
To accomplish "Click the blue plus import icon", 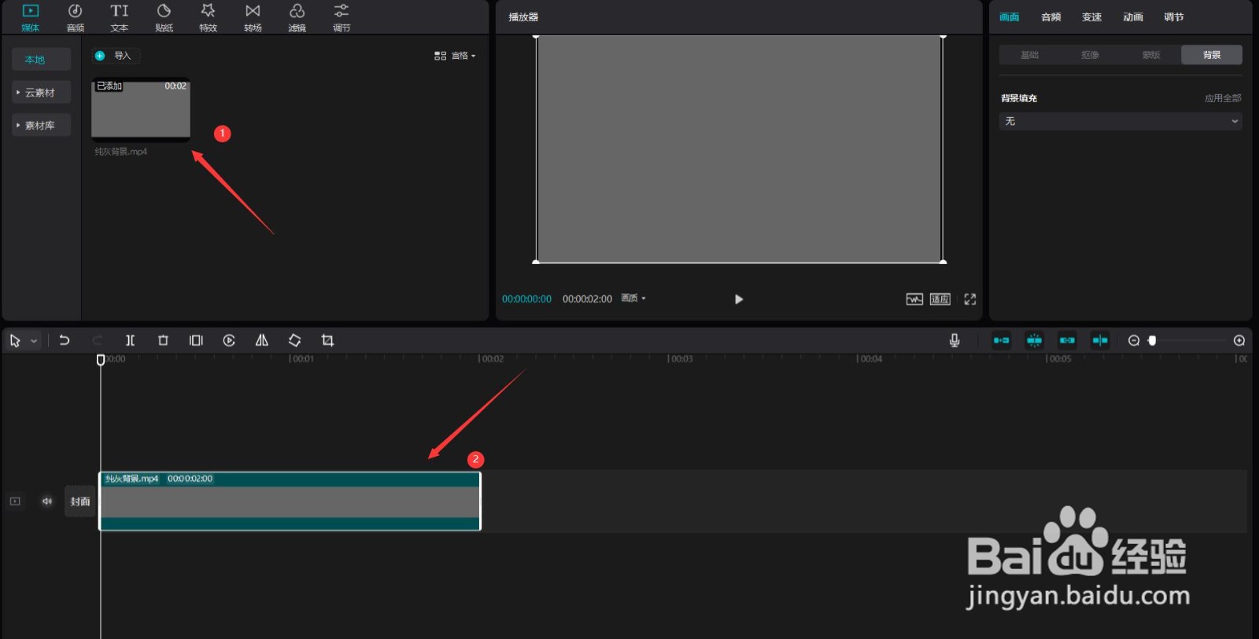I will pos(100,56).
